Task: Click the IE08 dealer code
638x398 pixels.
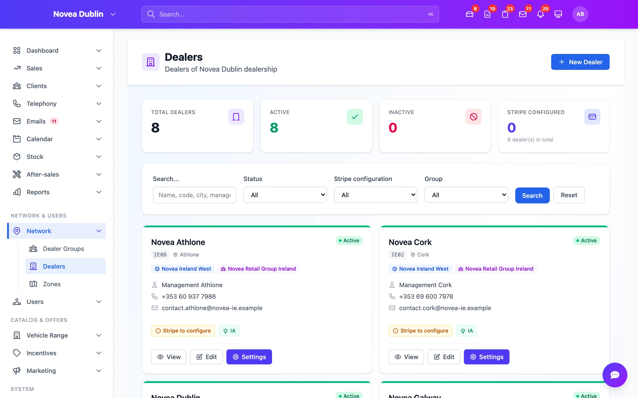Action: tap(160, 255)
